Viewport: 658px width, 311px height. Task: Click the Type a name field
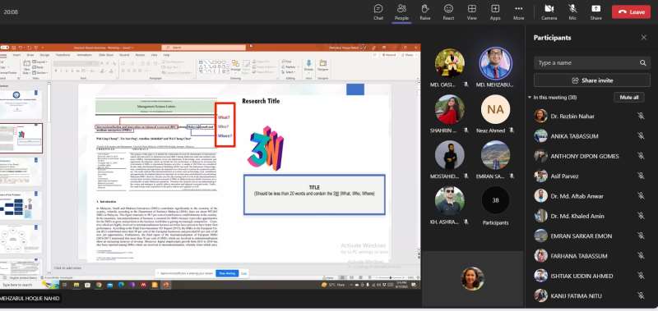pos(586,63)
